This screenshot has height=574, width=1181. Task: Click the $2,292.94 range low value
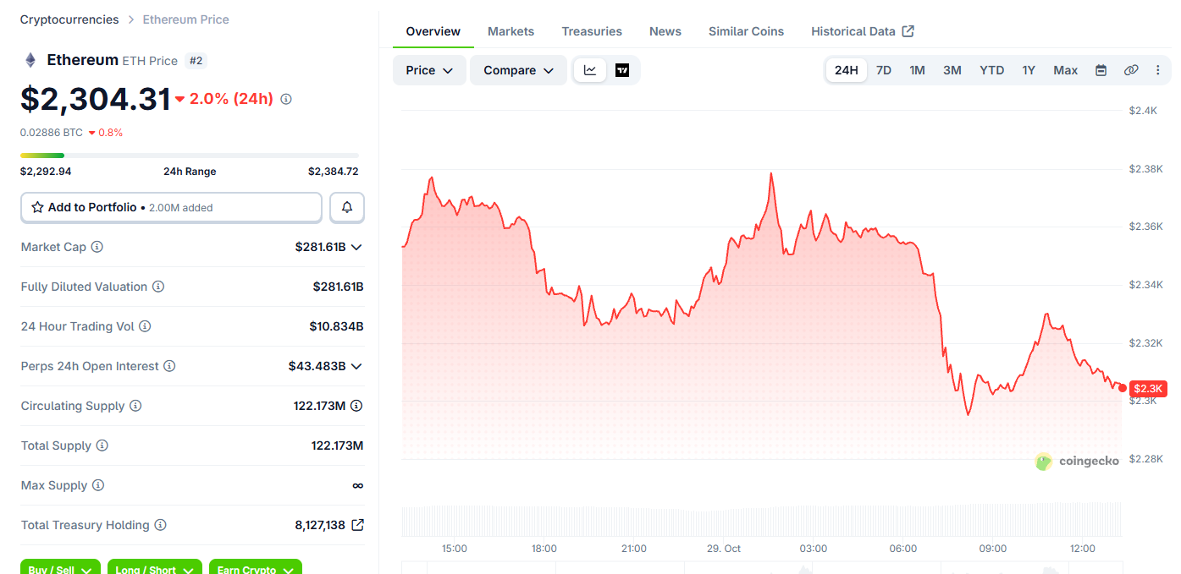(46, 171)
